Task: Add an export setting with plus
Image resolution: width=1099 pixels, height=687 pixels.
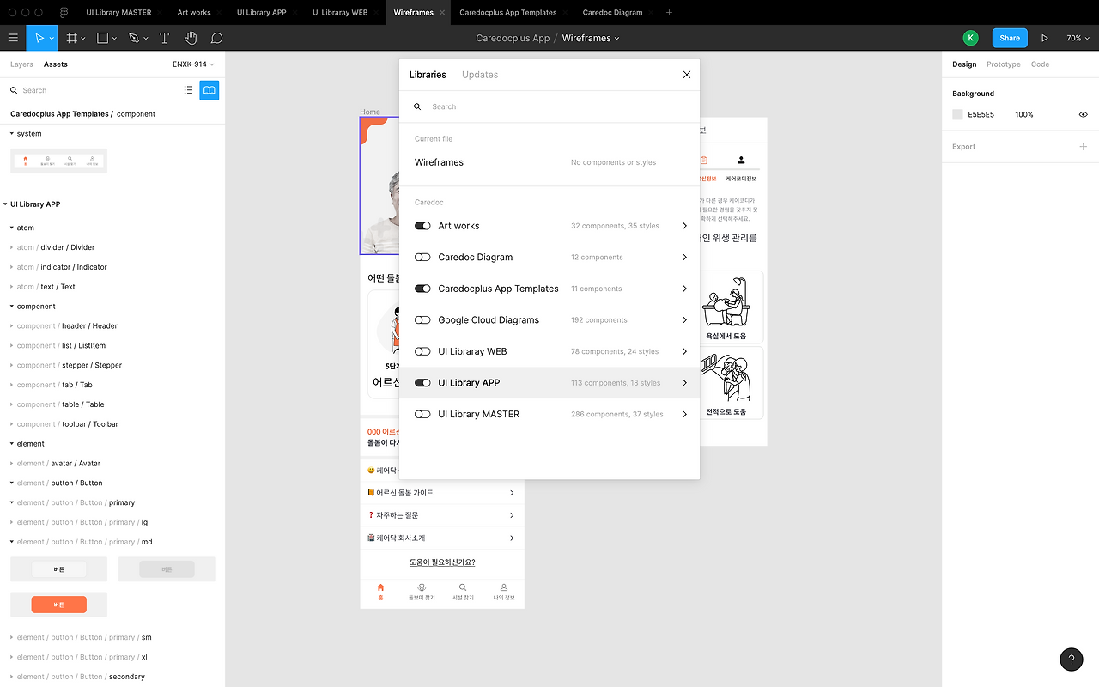Action: (x=1084, y=147)
